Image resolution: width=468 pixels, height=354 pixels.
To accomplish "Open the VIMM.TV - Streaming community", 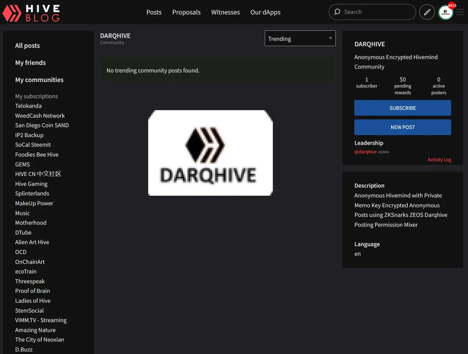I will 41,320.
